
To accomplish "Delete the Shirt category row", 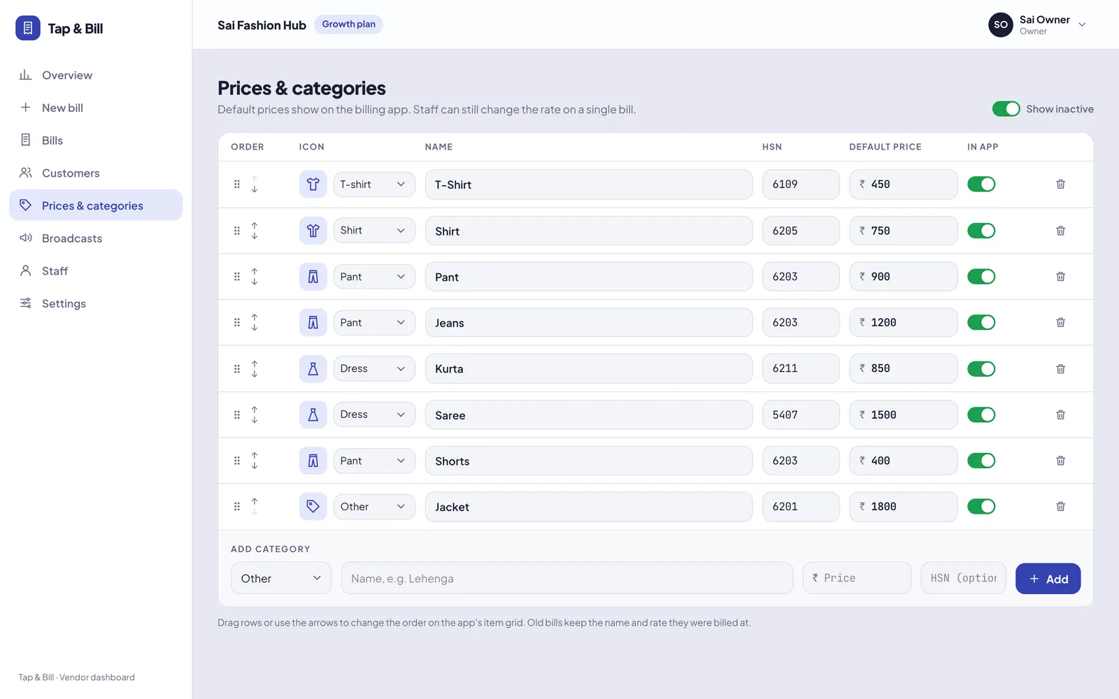I will [1060, 231].
